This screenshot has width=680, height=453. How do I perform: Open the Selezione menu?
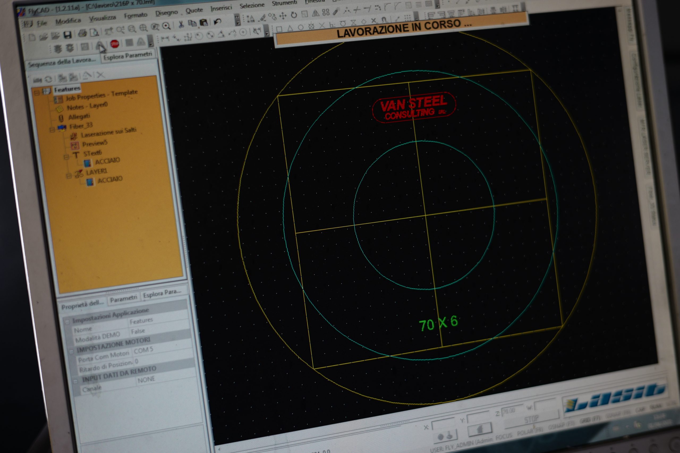252,6
